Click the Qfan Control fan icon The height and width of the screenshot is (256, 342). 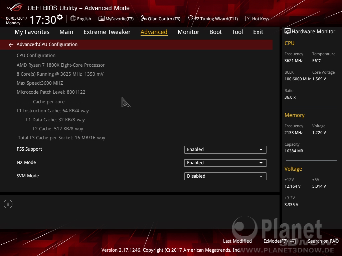(x=144, y=19)
